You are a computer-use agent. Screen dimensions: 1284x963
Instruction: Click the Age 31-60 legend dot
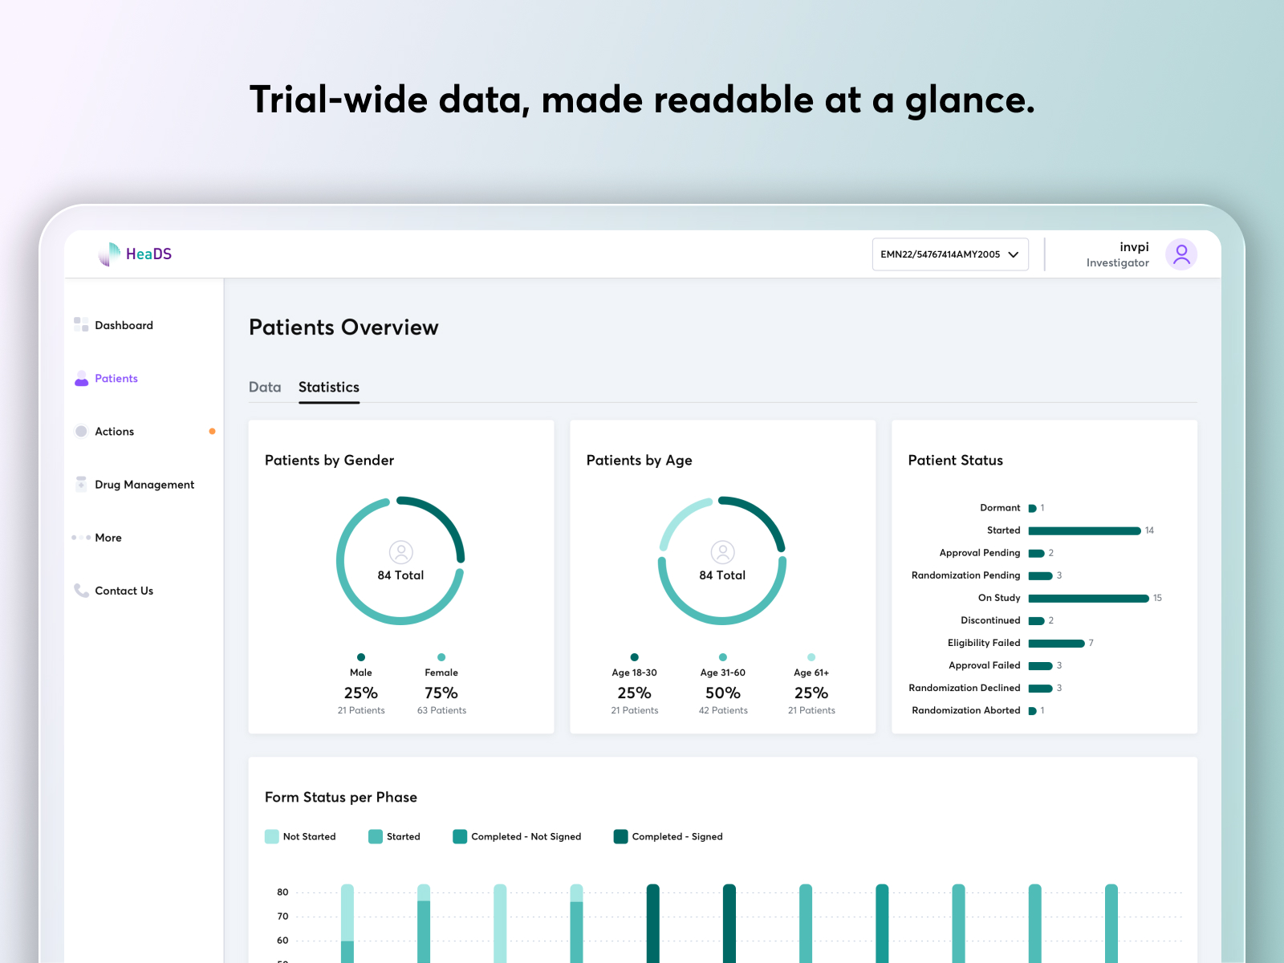[x=723, y=657]
